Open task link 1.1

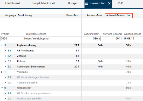coord(10,83)
